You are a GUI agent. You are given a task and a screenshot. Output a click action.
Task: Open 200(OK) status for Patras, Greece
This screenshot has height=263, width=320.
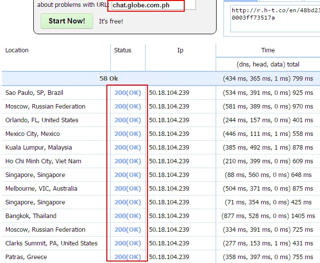pyautogui.click(x=128, y=257)
